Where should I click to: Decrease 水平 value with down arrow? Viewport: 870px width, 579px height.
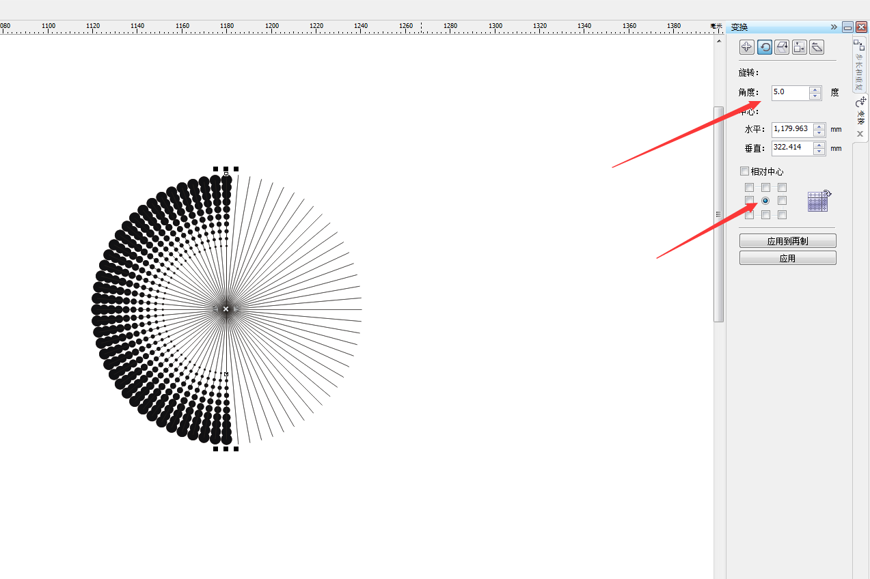819,132
